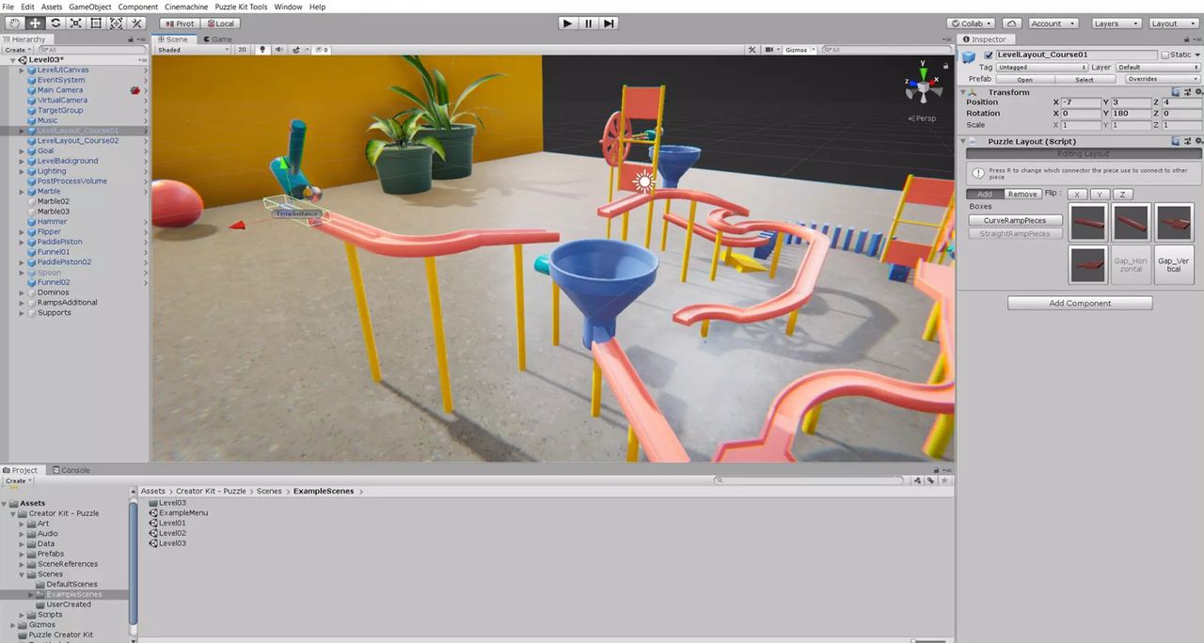Screen dimensions: 1204x643
Task: Select the Gap_Vertical piece thumbnail
Action: [x=1174, y=265]
